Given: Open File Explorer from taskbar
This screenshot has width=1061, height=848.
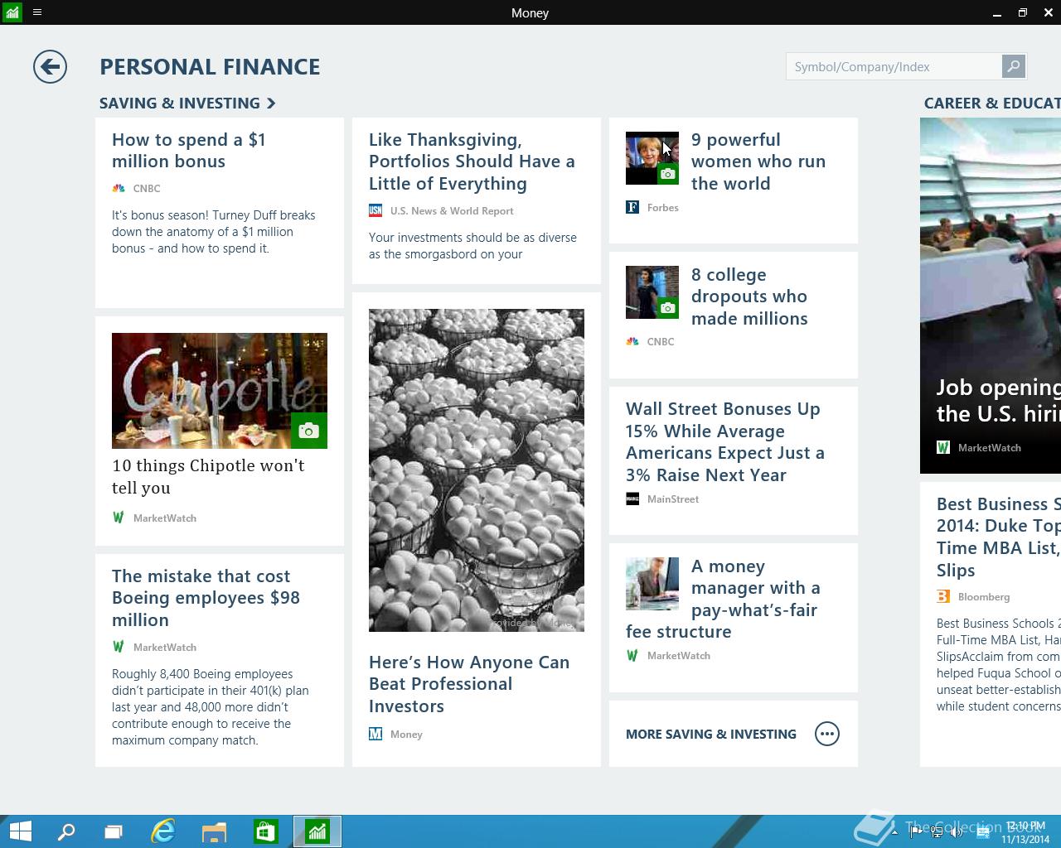Looking at the screenshot, I should coord(214,831).
